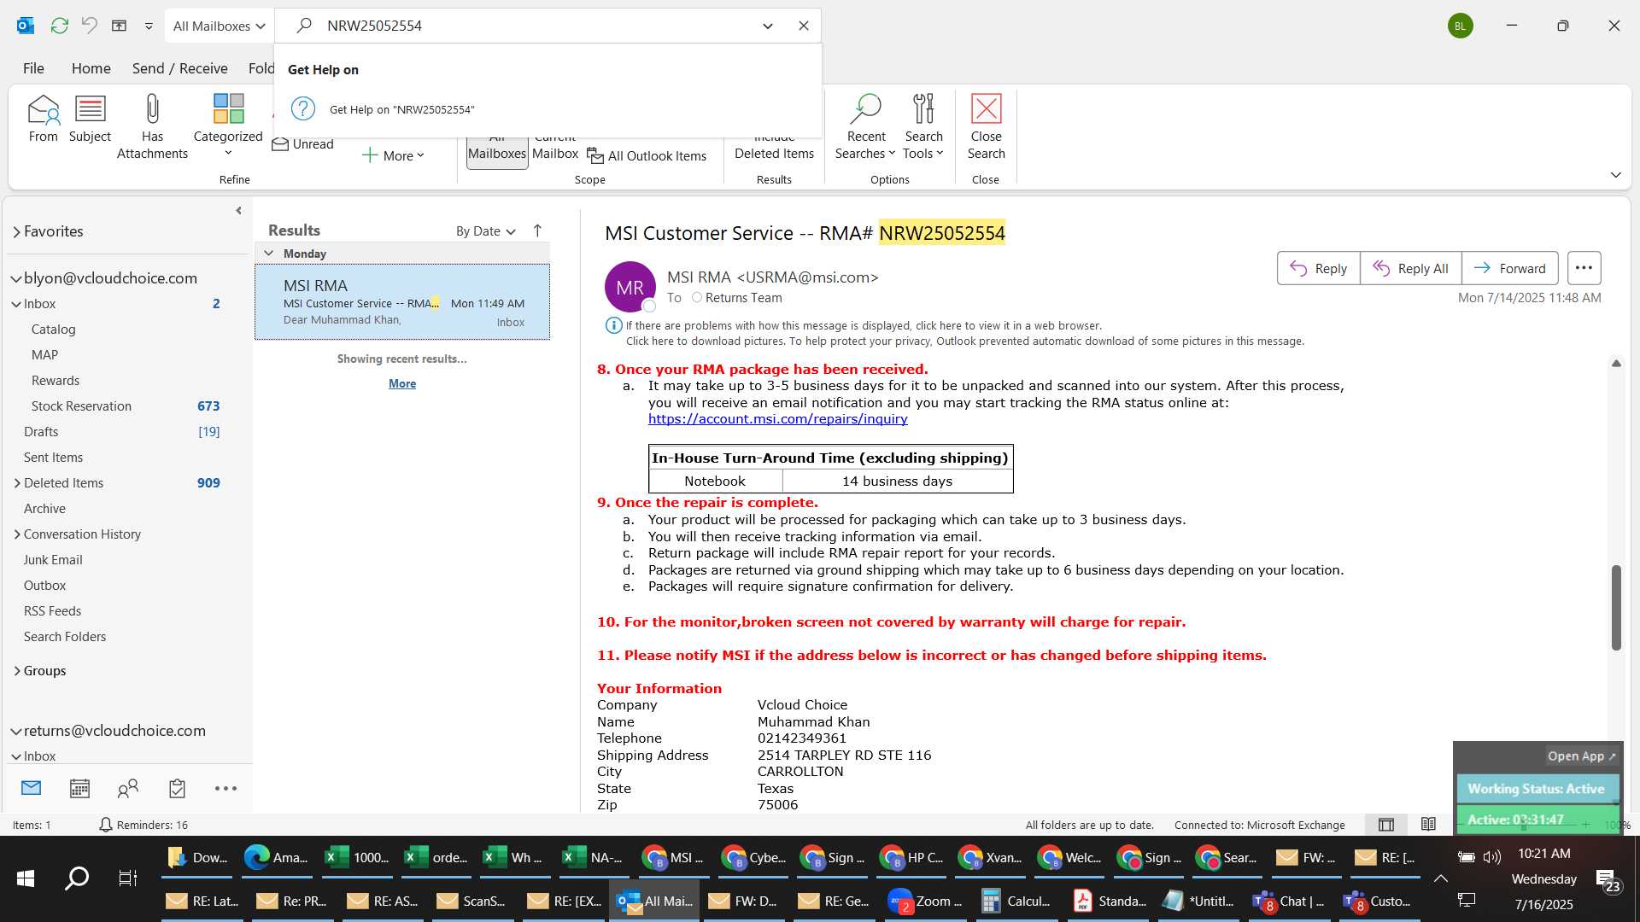Select All Outlook Items scope
The width and height of the screenshot is (1640, 922).
(647, 156)
